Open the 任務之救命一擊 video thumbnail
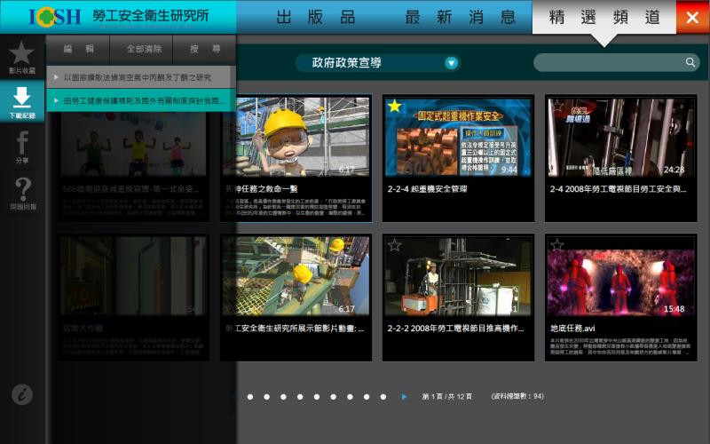This screenshot has height=444, width=710. (296, 138)
